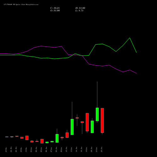
Task: Click the 29 Dec date label
Action: 21,149
